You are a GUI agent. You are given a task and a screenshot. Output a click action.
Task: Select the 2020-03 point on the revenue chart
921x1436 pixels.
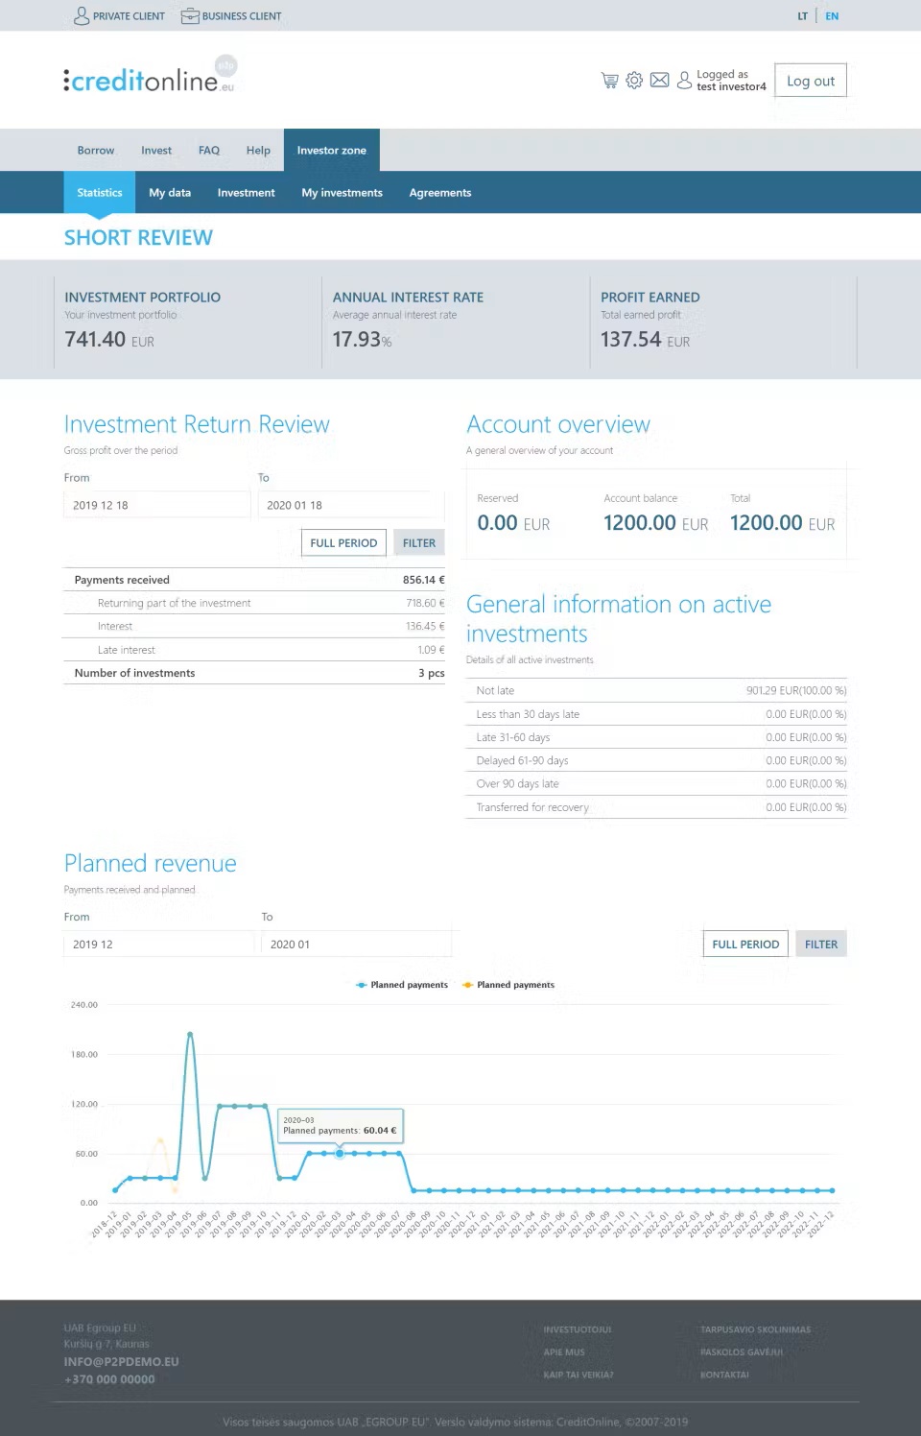(x=339, y=1153)
